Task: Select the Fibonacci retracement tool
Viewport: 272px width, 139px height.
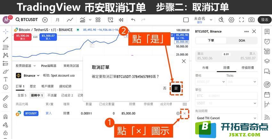Action: (x=5, y=47)
